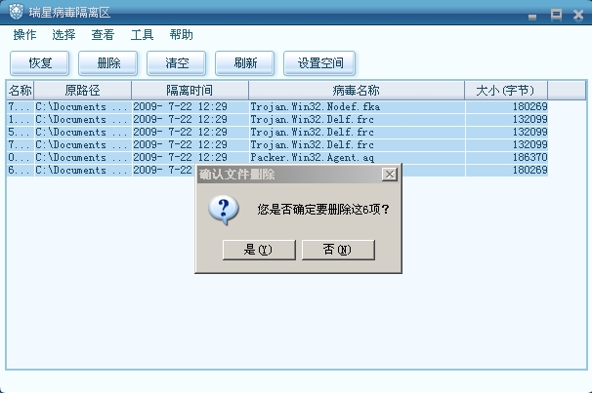Click the Rising shield logo icon
The width and height of the screenshot is (592, 393).
[16, 12]
